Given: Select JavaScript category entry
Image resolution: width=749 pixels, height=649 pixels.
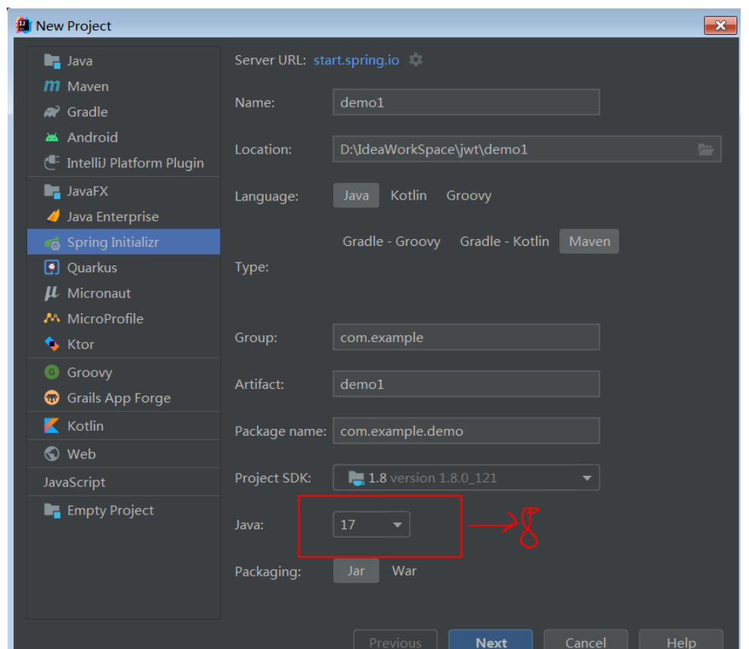Looking at the screenshot, I should 124,482.
